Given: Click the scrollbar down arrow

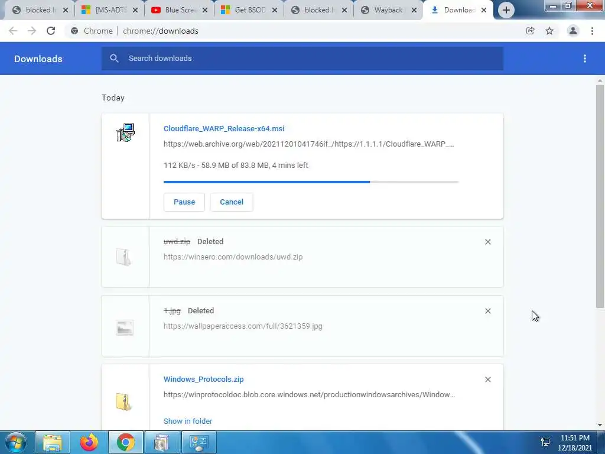Looking at the screenshot, I should click(600, 425).
